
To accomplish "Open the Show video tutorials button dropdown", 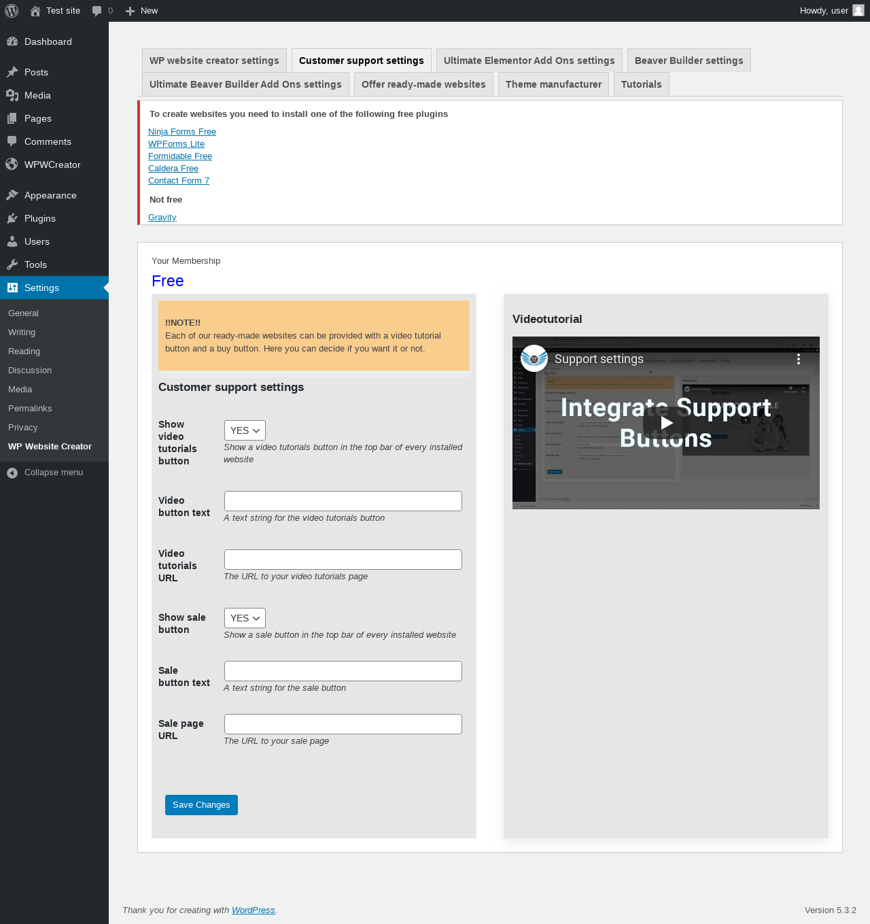I will pos(245,430).
